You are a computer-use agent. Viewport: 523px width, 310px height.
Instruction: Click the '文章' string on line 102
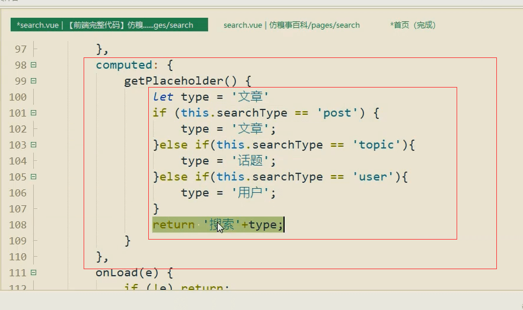click(x=250, y=129)
